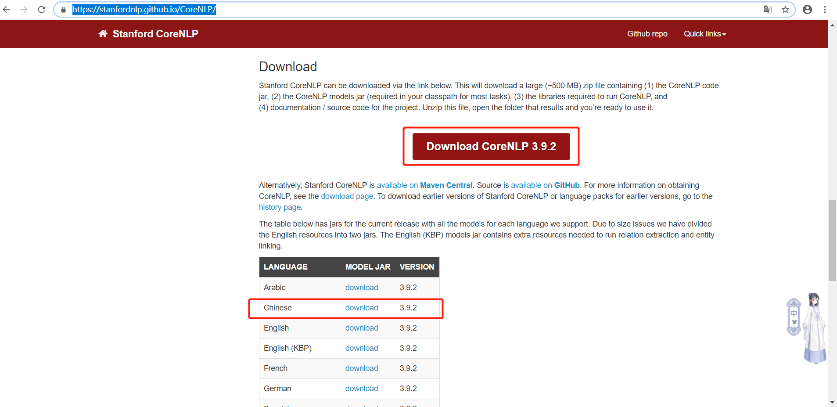Bookmark page with star icon
The image size is (837, 407).
(x=785, y=9)
